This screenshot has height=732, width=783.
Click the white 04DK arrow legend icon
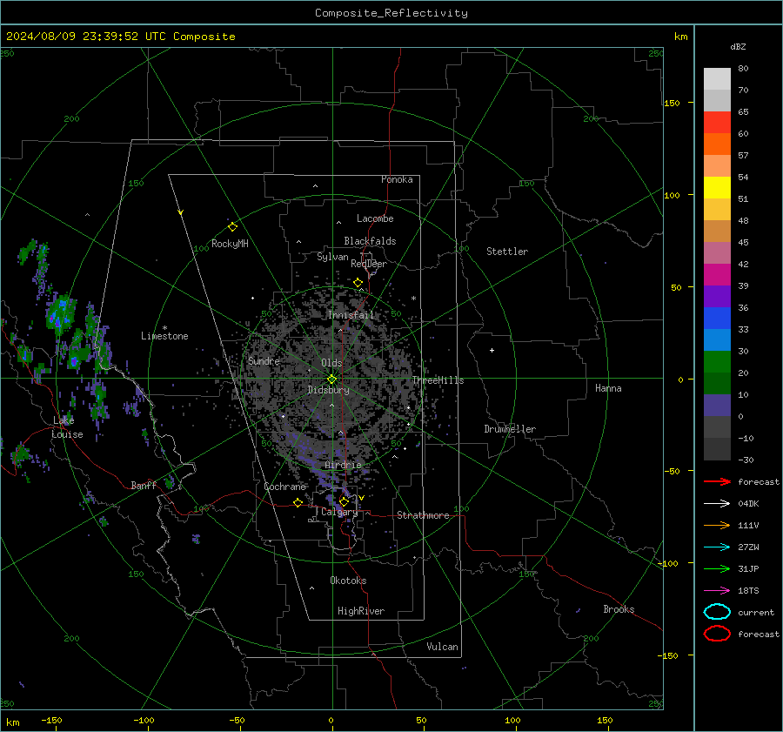tap(717, 503)
